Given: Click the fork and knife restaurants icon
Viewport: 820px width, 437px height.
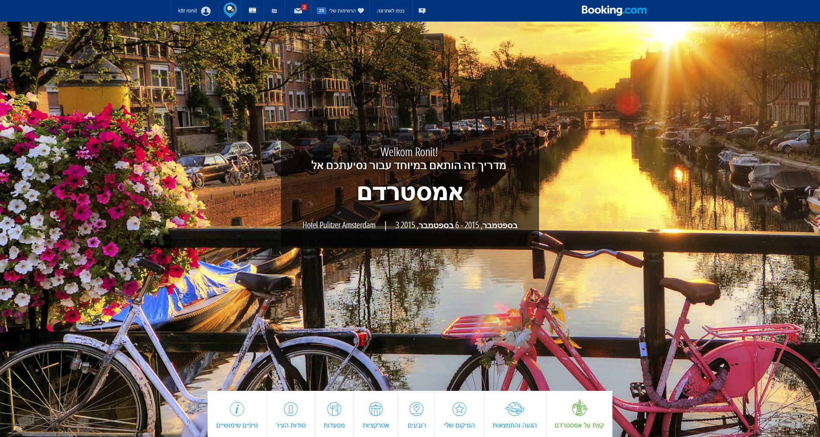Looking at the screenshot, I should [x=334, y=409].
